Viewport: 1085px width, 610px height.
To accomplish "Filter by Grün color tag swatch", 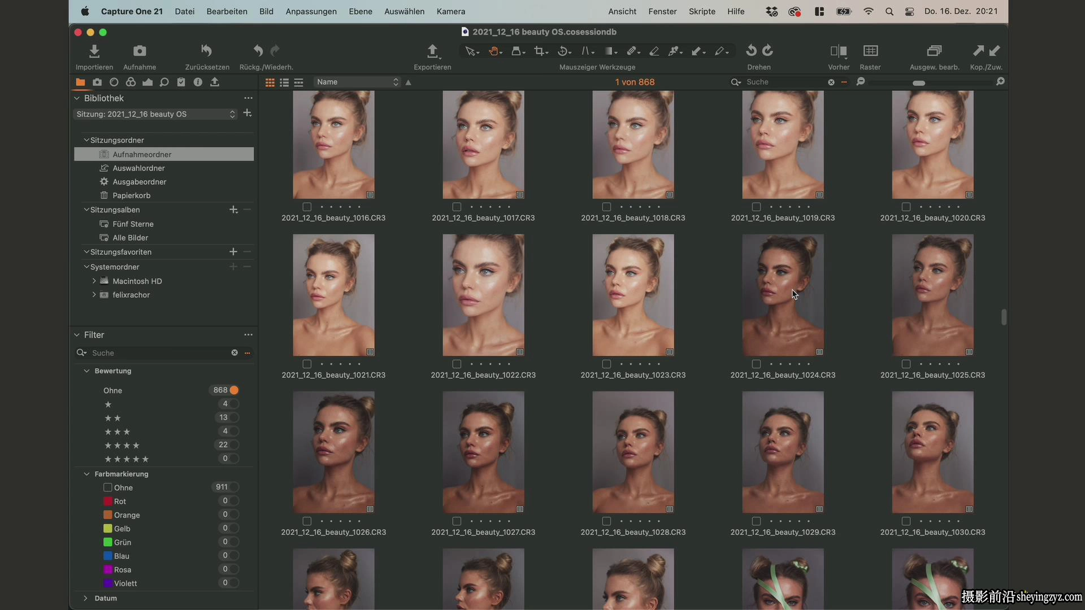I will pos(107,542).
